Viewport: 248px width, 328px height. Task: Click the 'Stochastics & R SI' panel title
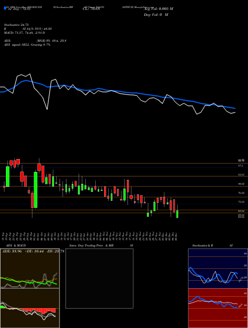click(x=212, y=246)
